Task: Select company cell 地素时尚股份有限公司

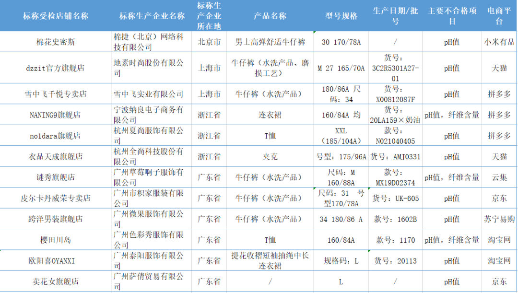Action: coord(152,68)
